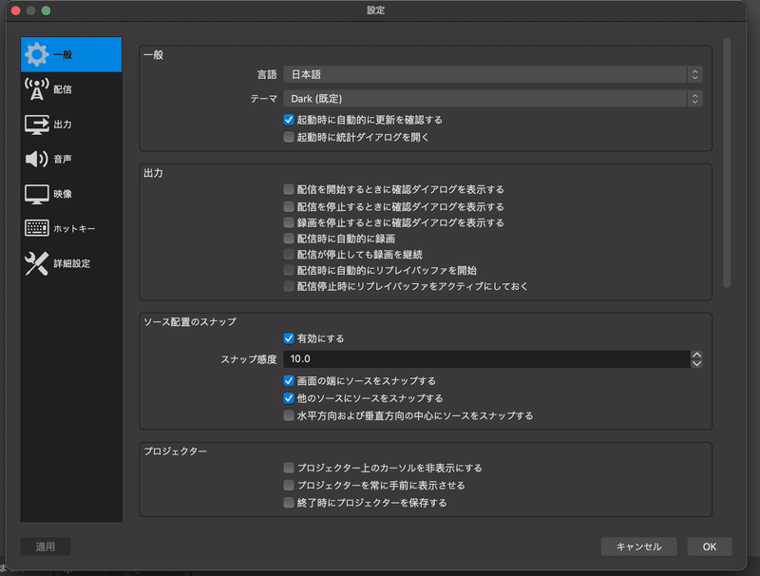Viewport: 760px width, 576px height.
Task: Click the monitor-arrow icon for 出力
Action: coord(37,125)
